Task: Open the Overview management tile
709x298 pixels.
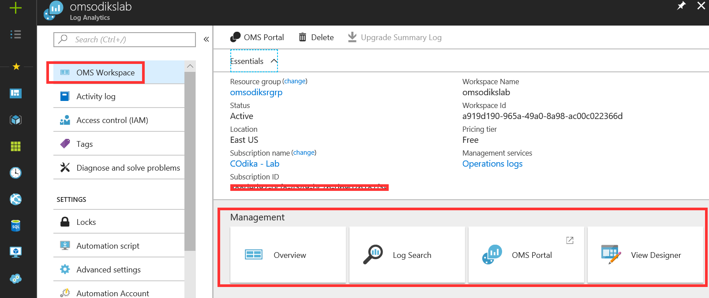Action: [288, 255]
